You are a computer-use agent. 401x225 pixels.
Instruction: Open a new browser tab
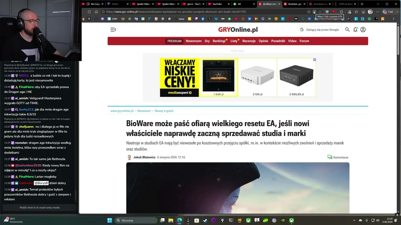click(x=362, y=4)
